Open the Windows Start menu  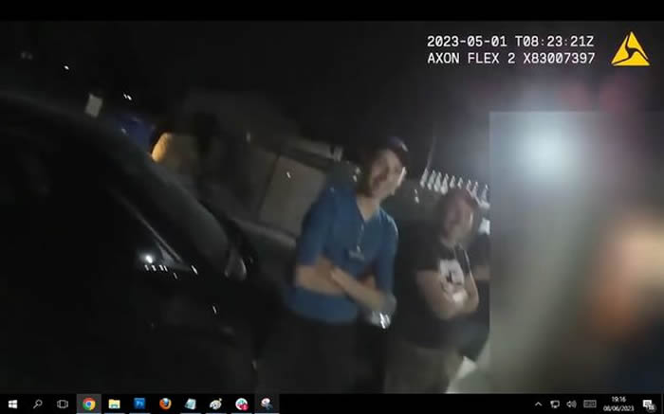(12, 404)
